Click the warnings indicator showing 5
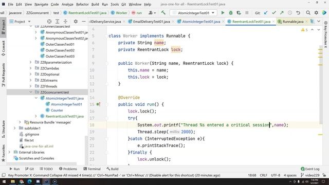The width and height of the screenshot is (329, 185). pyautogui.click(x=304, y=30)
